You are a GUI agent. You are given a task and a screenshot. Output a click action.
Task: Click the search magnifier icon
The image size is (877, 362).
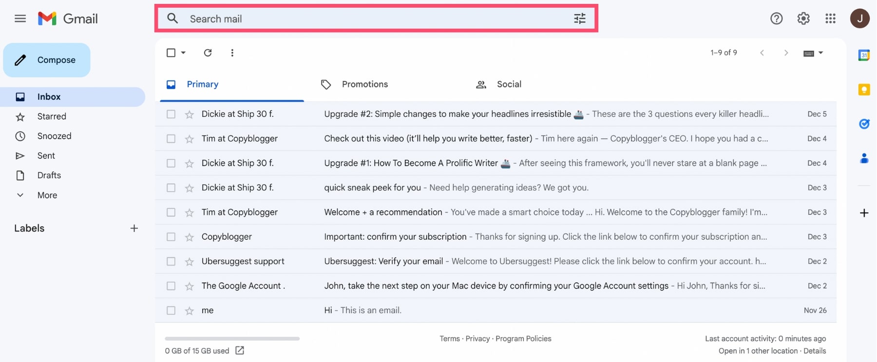172,19
